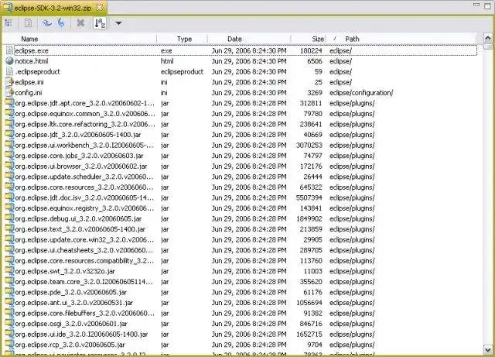Screen dimensions: 495x357
Task: Click the eclipse/configuration/ path cell
Action: coord(361,93)
